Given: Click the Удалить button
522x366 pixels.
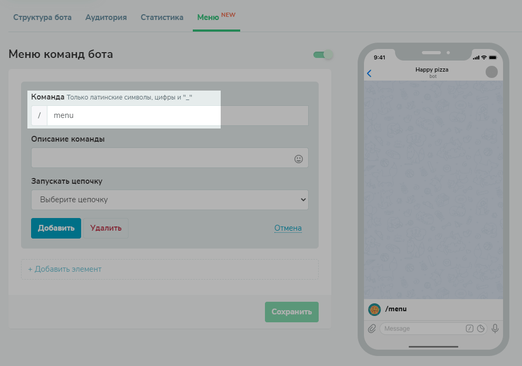Looking at the screenshot, I should [106, 228].
